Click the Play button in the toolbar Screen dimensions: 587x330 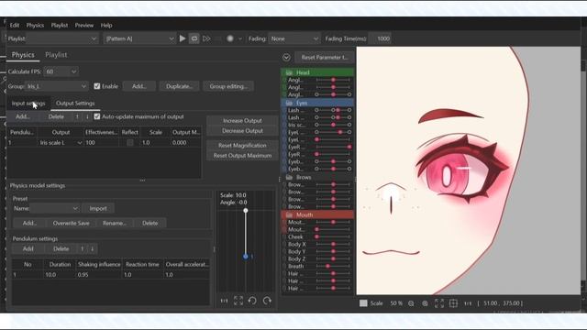tap(183, 38)
